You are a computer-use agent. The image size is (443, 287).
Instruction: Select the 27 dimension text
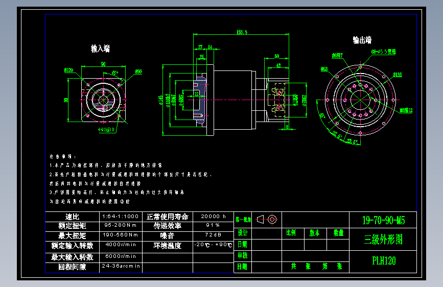click(200, 47)
